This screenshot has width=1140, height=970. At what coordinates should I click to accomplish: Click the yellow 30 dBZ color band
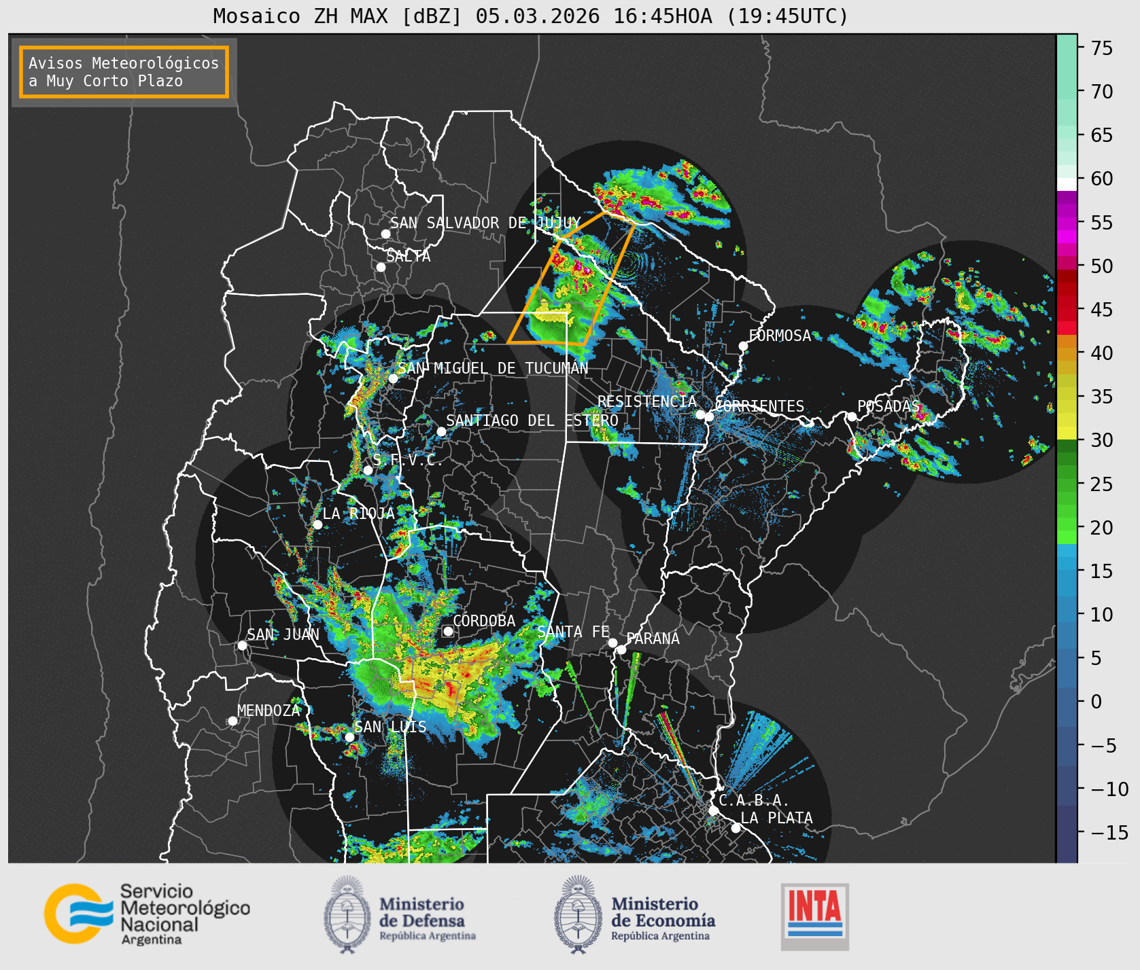click(x=1067, y=433)
